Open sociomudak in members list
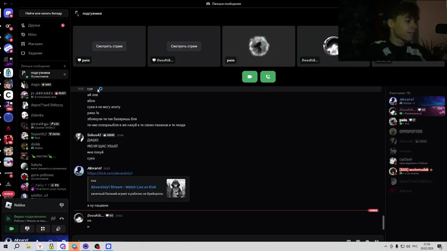This screenshot has height=251, width=447. 417,171
